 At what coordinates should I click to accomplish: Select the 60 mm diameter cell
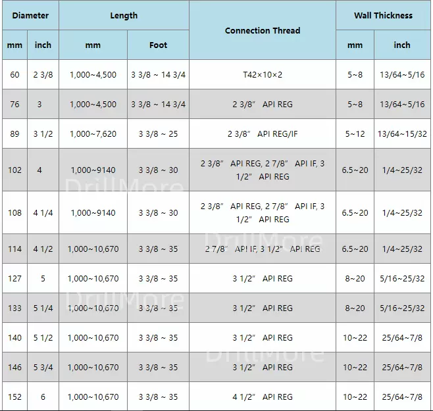pyautogui.click(x=14, y=75)
